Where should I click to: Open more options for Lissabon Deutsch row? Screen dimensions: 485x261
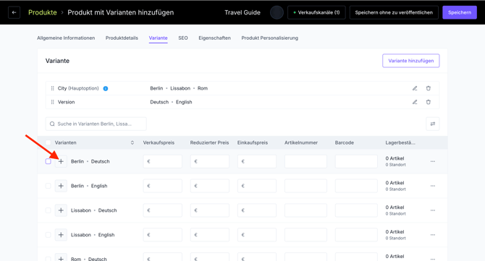(x=432, y=210)
